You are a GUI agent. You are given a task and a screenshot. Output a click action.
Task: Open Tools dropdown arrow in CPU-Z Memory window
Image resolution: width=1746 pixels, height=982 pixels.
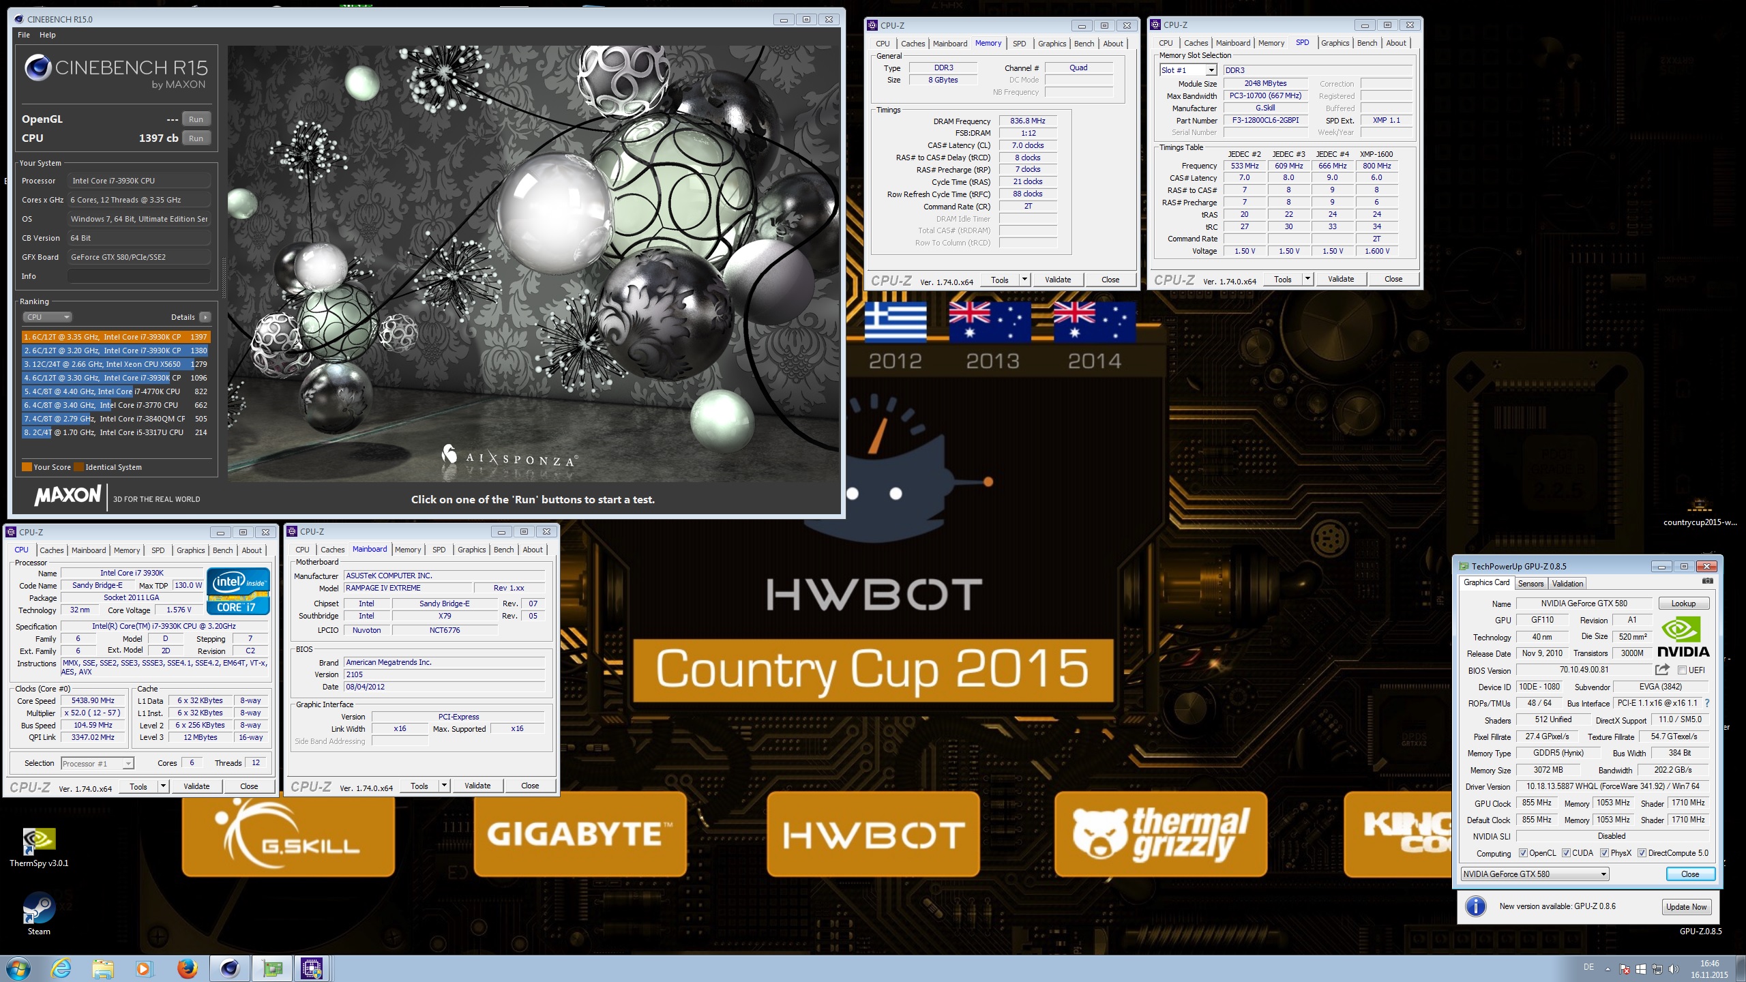1024,279
